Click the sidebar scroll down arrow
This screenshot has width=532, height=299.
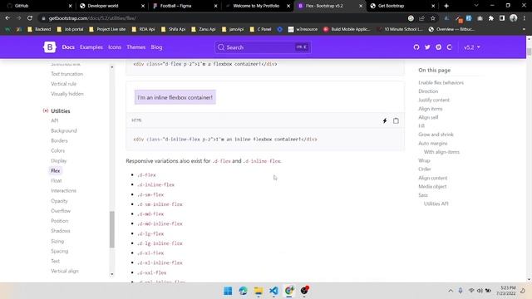[112, 274]
